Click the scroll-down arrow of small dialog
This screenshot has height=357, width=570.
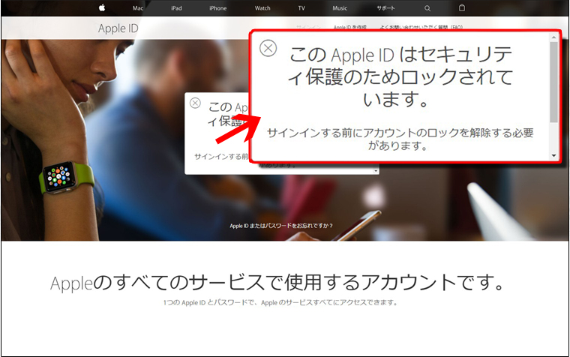pos(376,171)
